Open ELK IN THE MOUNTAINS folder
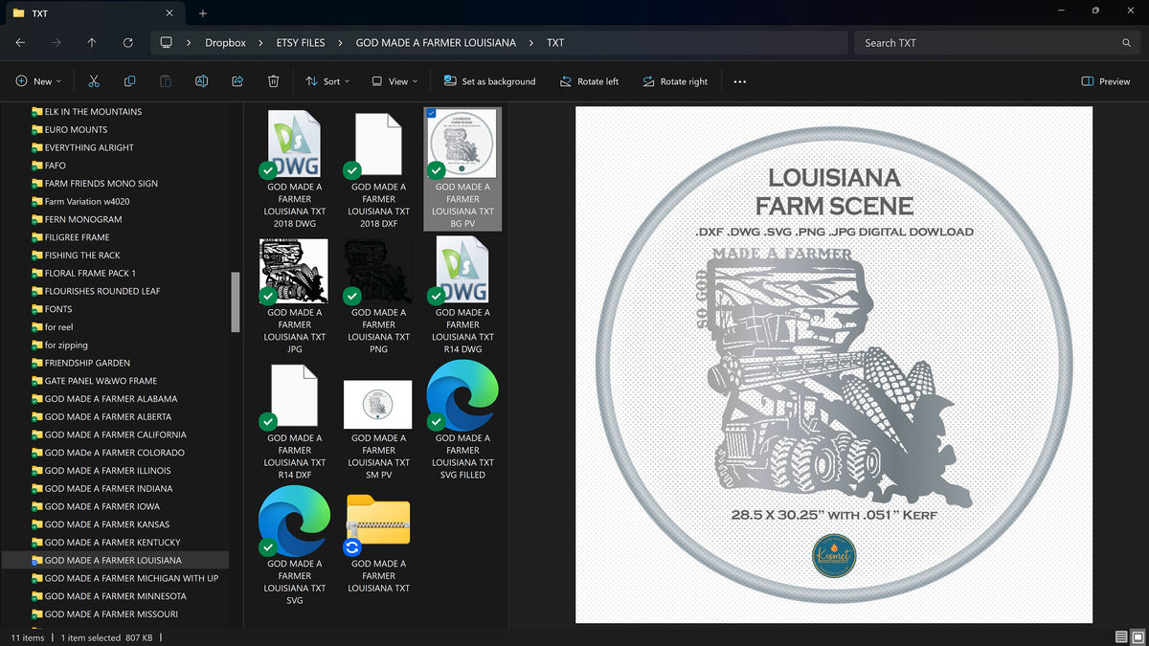 coord(93,111)
